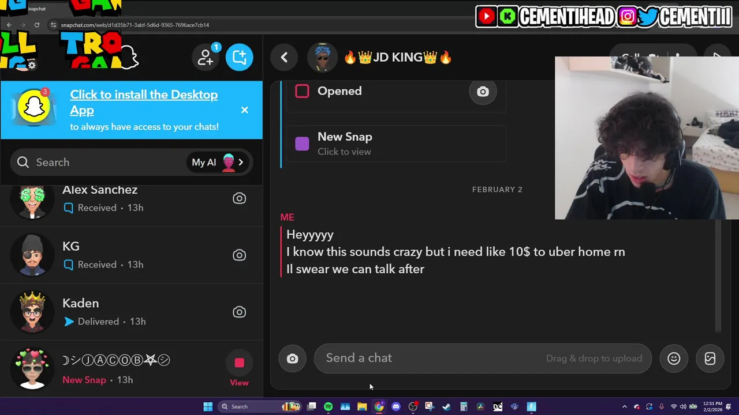Click the ghost notification icon on banner
Image resolution: width=739 pixels, height=415 pixels.
tap(33, 107)
